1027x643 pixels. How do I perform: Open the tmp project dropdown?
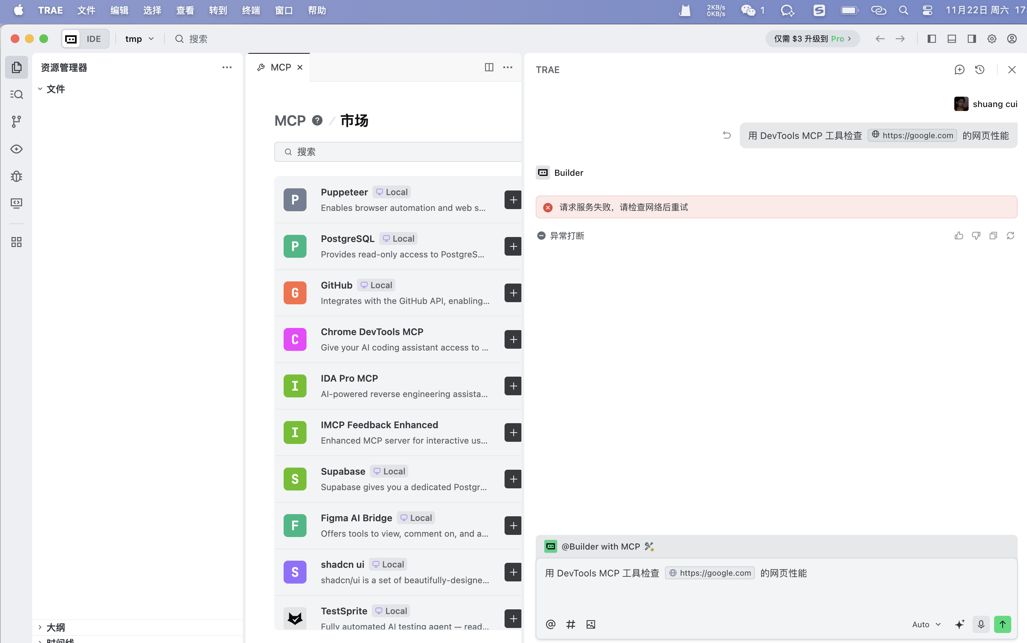point(139,39)
